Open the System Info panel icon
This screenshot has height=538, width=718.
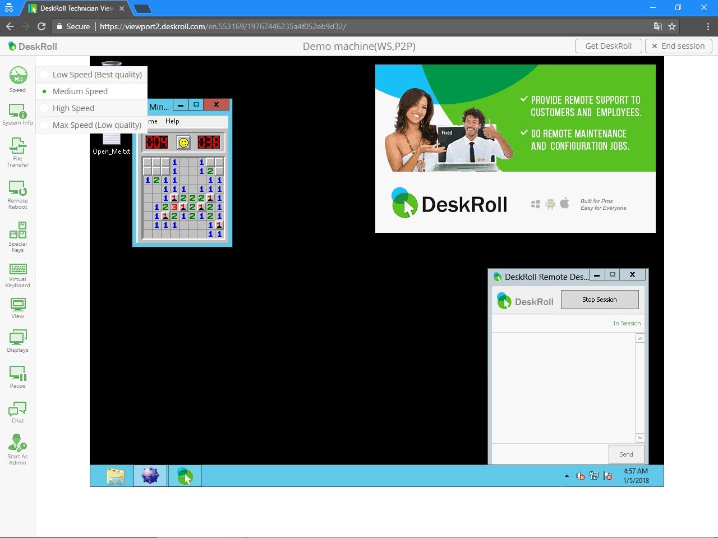17,114
